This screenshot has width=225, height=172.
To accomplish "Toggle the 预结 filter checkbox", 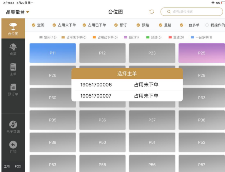I will [138, 25].
